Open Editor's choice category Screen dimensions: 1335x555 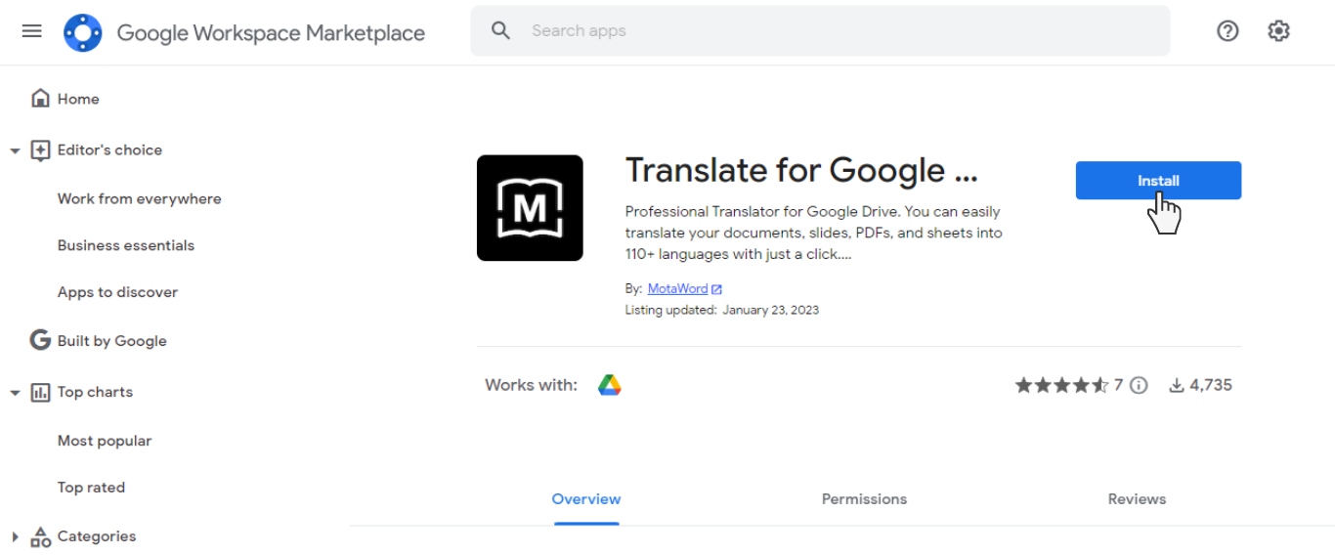click(109, 149)
